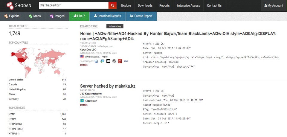Switch to the Images tab
The width and height of the screenshot is (287, 137).
click(57, 16)
